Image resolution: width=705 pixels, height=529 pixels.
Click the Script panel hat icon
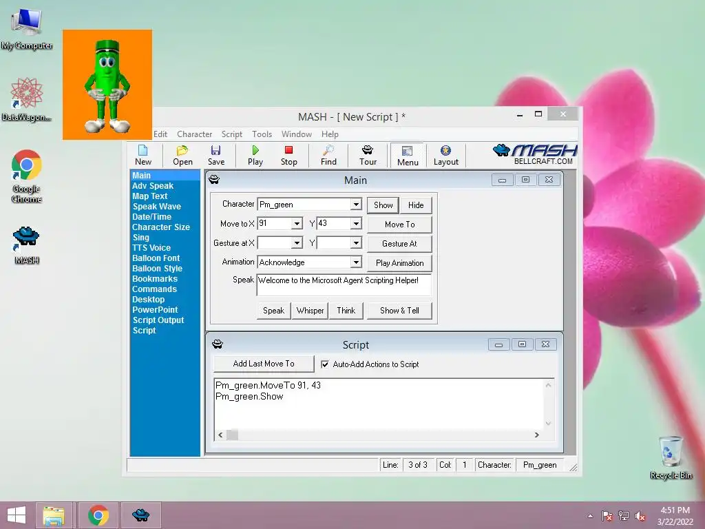pyautogui.click(x=218, y=344)
